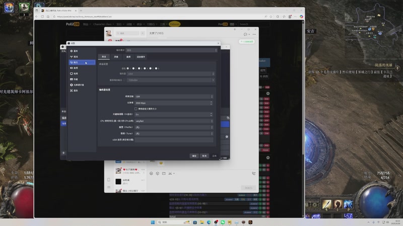This screenshot has height=226, width=403.
Task: Click the gear icon in OBS main window
Action: (x=227, y=137)
